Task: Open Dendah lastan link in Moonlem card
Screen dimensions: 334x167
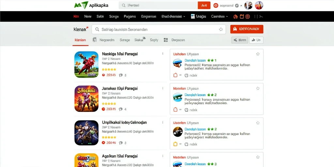Action: click(195, 95)
